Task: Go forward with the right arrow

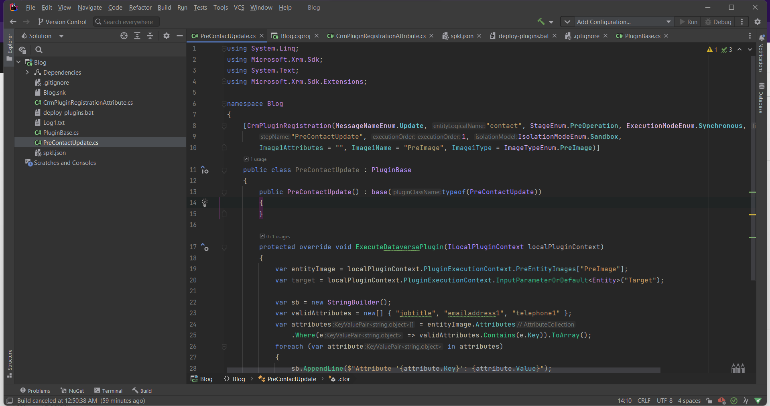Action: 26,22
